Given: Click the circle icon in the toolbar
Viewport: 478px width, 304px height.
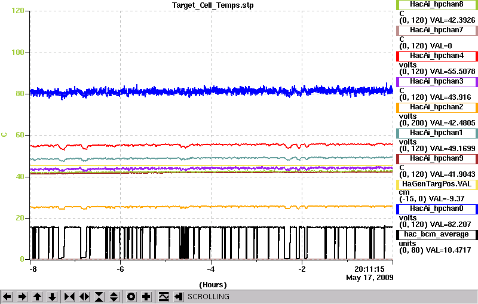Looking at the screenshot, I should (x=131, y=296).
